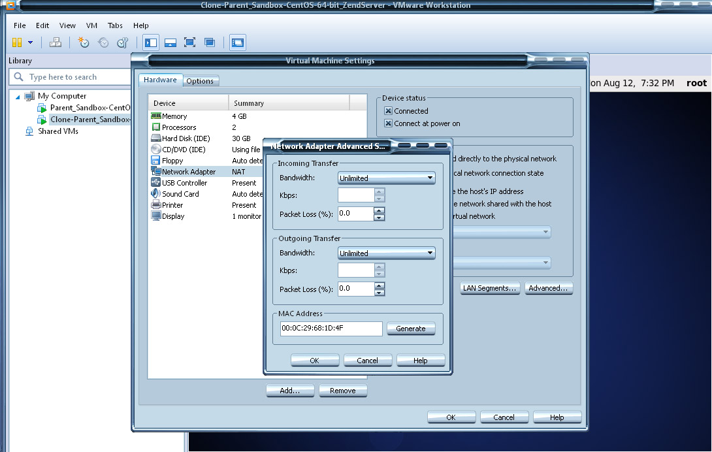Toggle the library sidebar view icon
Viewport: 712px width, 452px height.
click(x=151, y=42)
